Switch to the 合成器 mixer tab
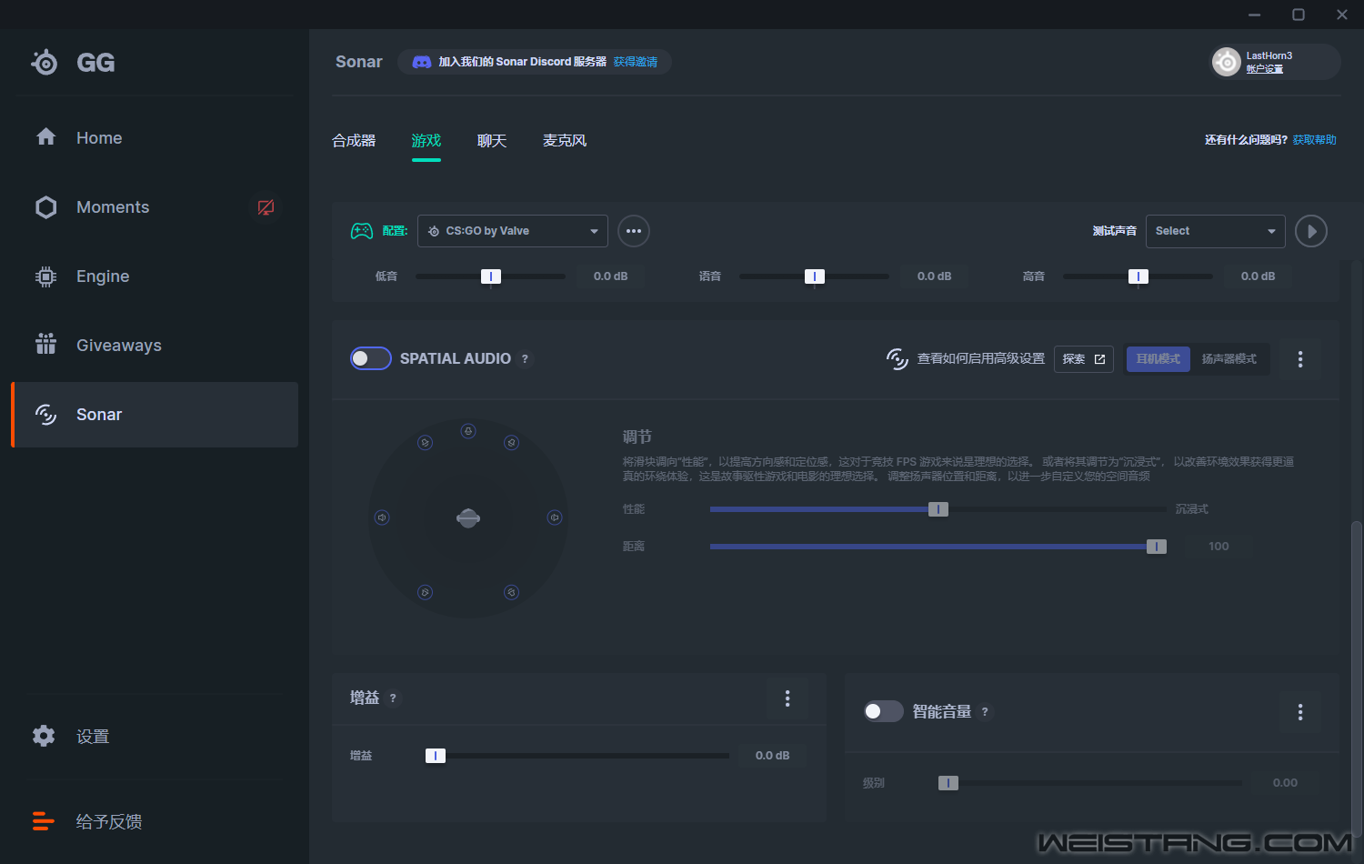The width and height of the screenshot is (1364, 864). [x=354, y=141]
